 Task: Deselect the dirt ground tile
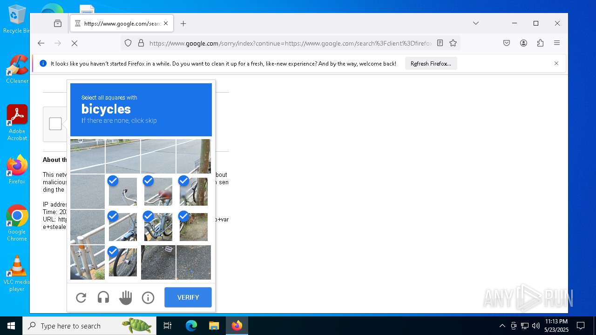[x=194, y=227]
